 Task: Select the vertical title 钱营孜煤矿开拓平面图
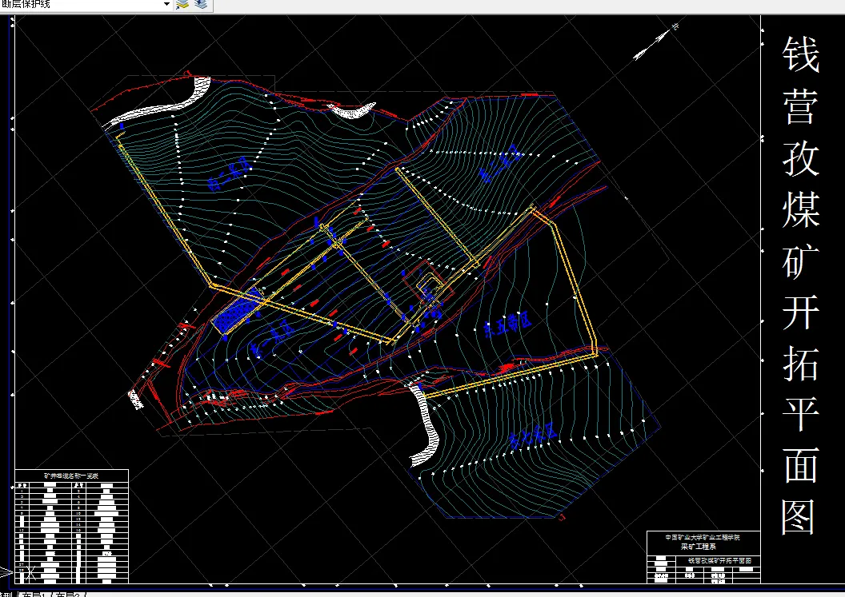pyautogui.click(x=801, y=285)
